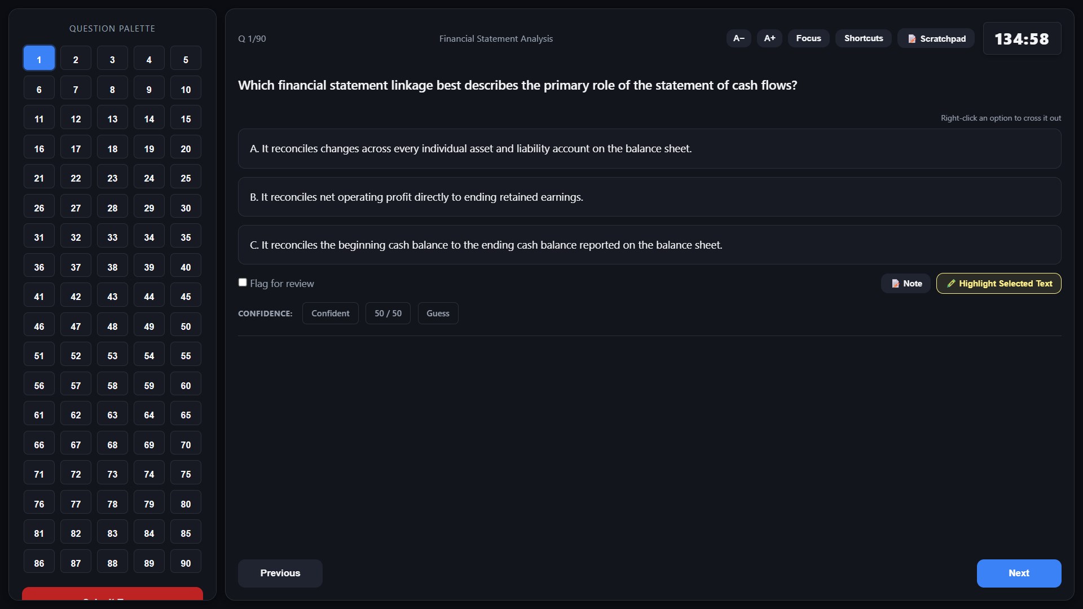The width and height of the screenshot is (1083, 609).
Task: Increase font size with A+ button
Action: 769,38
